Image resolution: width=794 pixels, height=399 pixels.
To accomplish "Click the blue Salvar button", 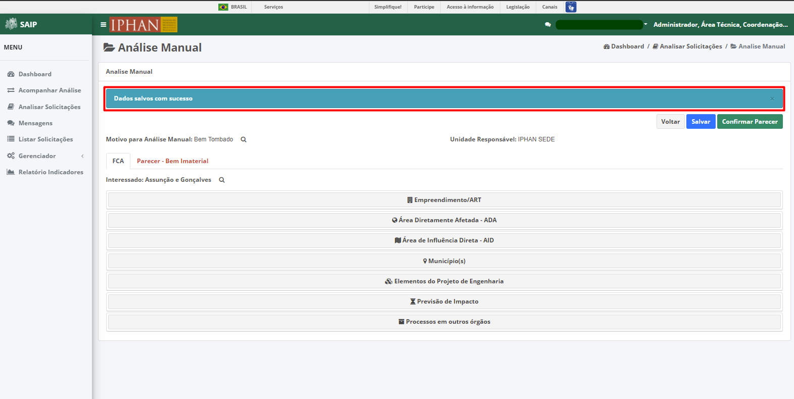I will [701, 122].
